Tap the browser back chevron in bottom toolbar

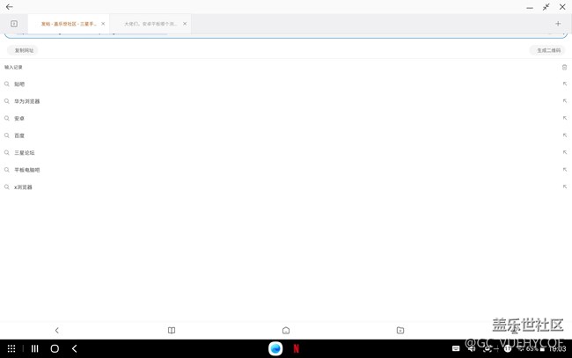[57, 331]
